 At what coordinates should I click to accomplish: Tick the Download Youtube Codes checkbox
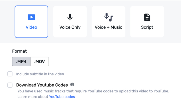tap(10, 85)
